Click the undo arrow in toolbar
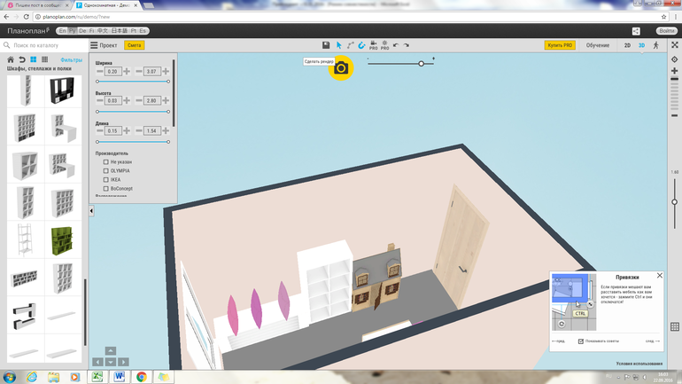The width and height of the screenshot is (682, 384). tap(396, 45)
